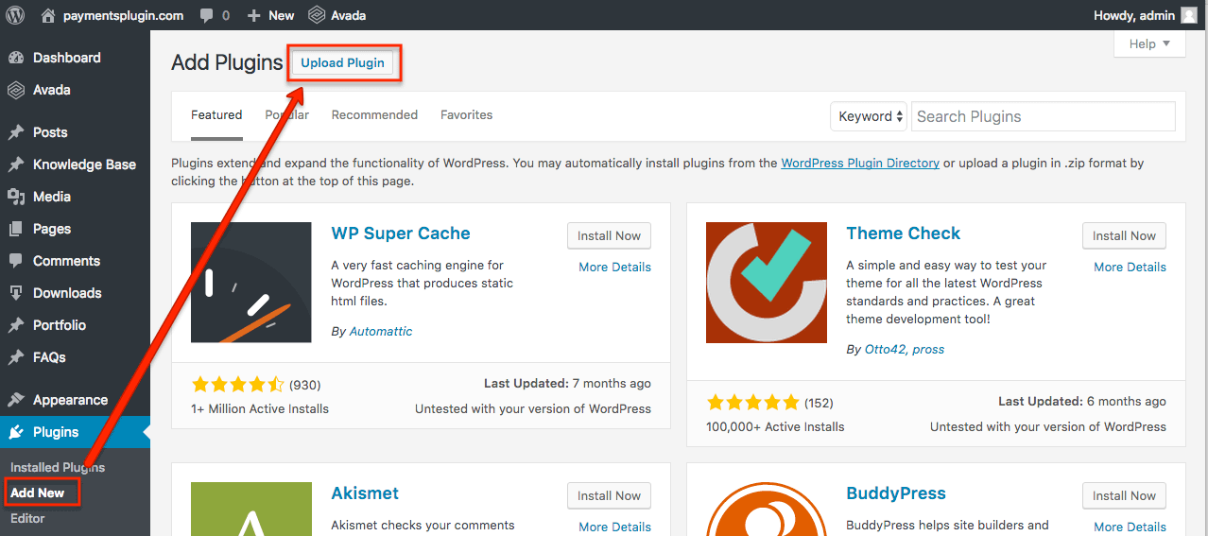Click the Knowledge Base pin icon

16,164
